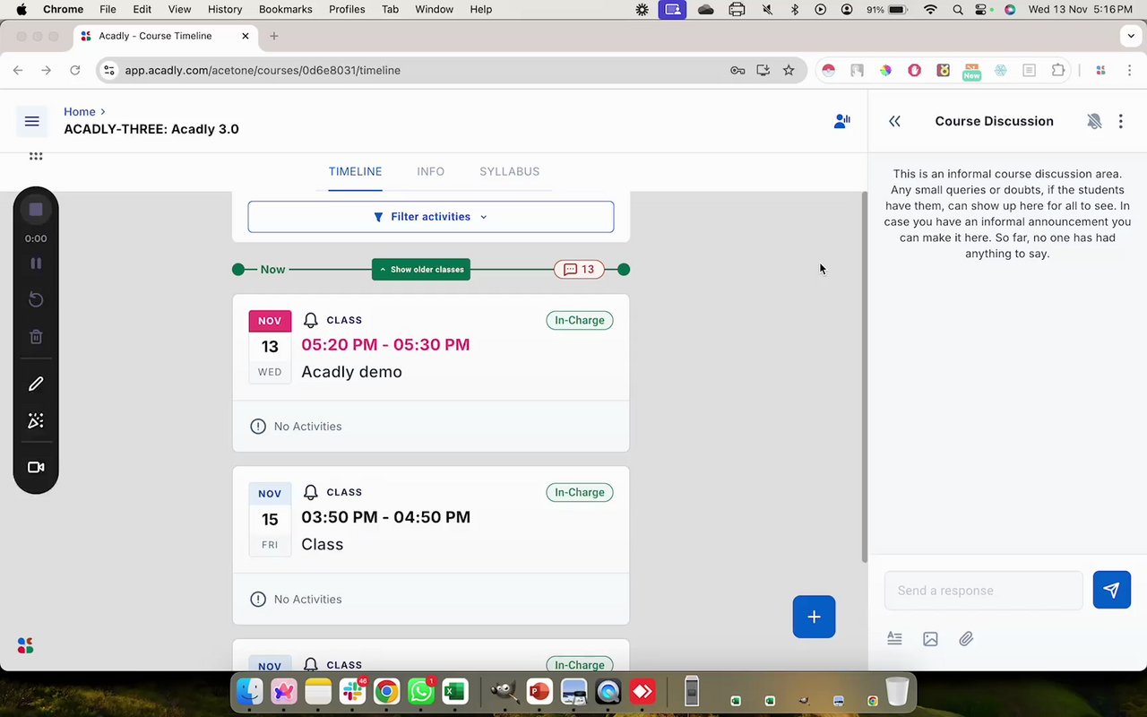This screenshot has width=1147, height=717.
Task: Click the timeline page scrollbar
Action: tap(865, 376)
